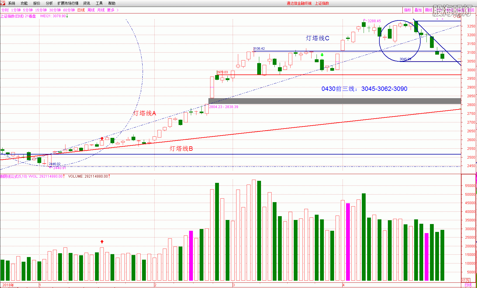Viewport: 477px width, 288px height.
Task: Open the 工具 menu
Action: click(x=99, y=3)
